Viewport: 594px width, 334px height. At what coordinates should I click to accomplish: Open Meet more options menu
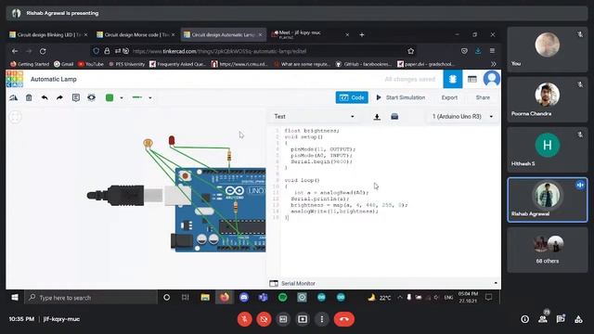click(322, 319)
